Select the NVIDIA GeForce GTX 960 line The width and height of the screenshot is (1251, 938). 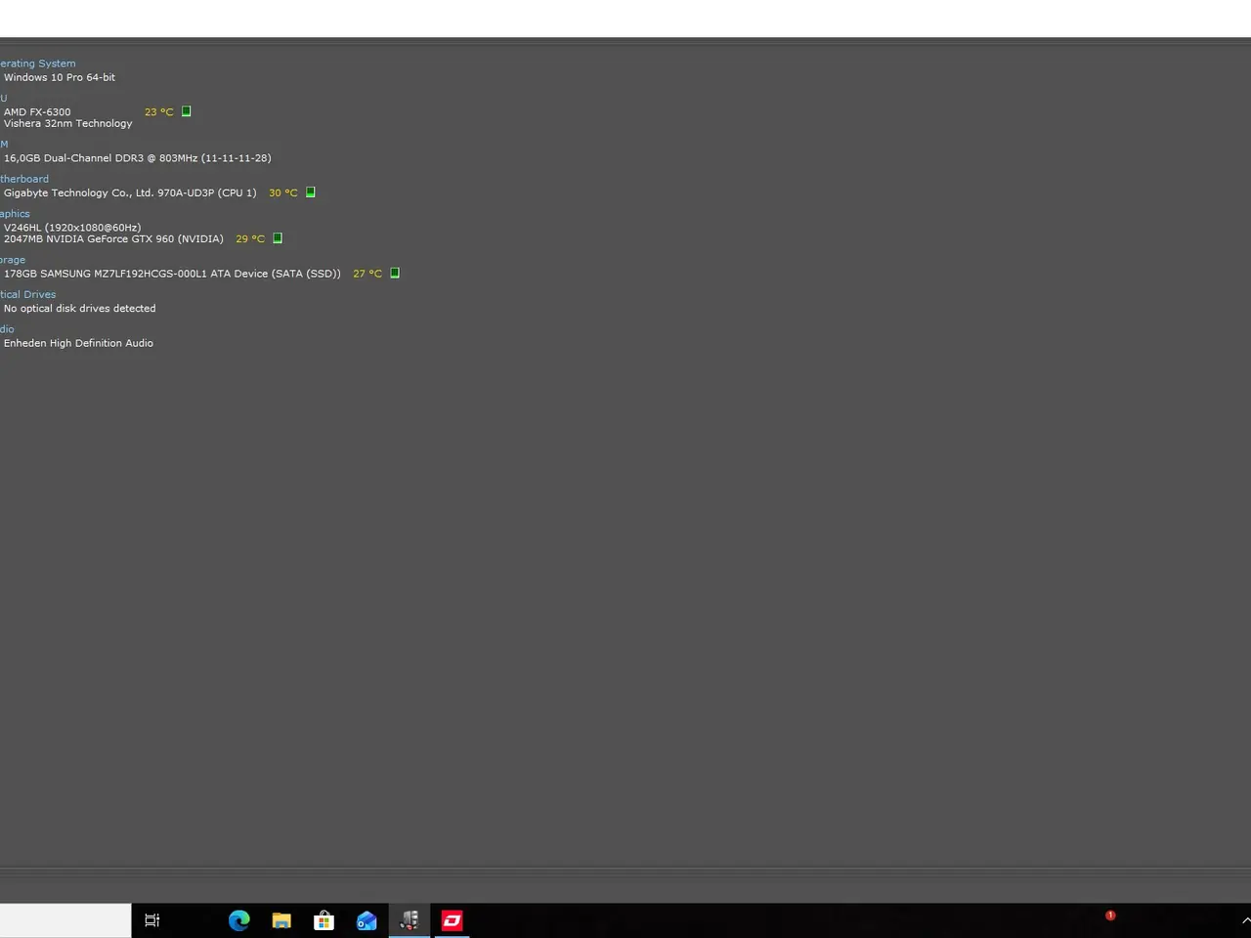click(x=113, y=239)
